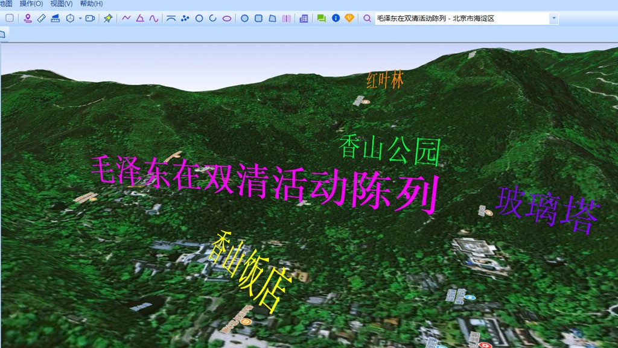Viewport: 618px width, 348px height.
Task: Expand the search box dropdown arrow
Action: [x=553, y=19]
